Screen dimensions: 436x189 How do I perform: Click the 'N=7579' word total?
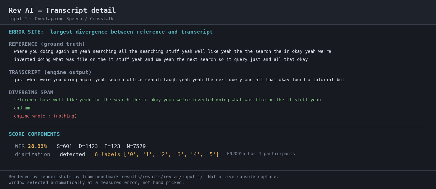pos(136,146)
